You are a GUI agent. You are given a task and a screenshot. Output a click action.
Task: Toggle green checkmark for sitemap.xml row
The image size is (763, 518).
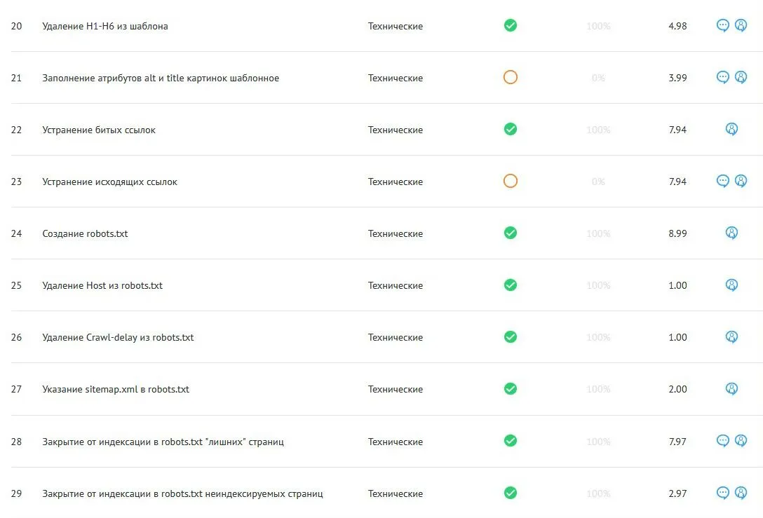510,388
